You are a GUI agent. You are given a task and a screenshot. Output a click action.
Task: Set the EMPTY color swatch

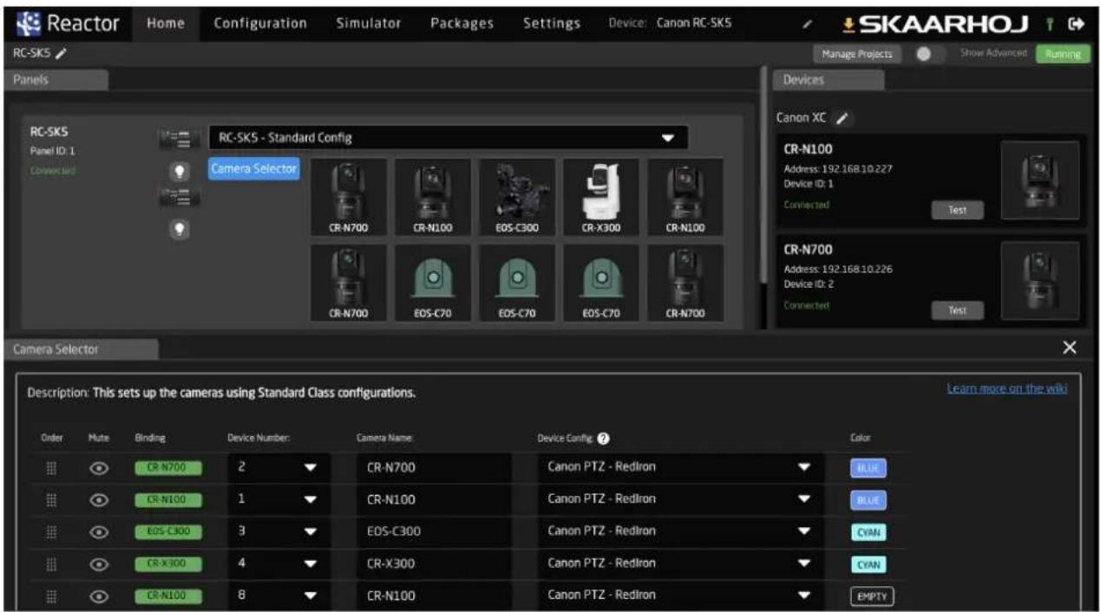point(872,596)
